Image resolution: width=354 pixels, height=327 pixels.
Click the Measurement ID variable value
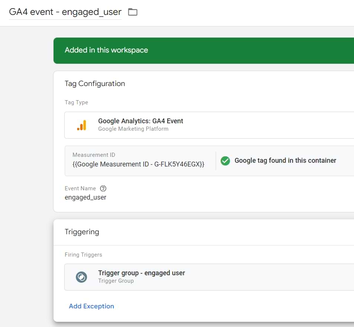[x=138, y=164]
